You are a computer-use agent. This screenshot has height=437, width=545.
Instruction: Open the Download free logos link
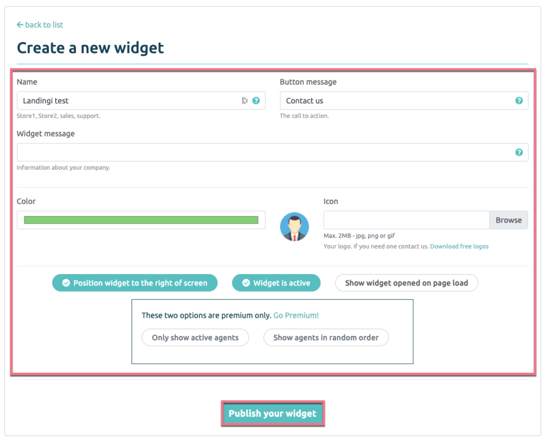click(459, 246)
